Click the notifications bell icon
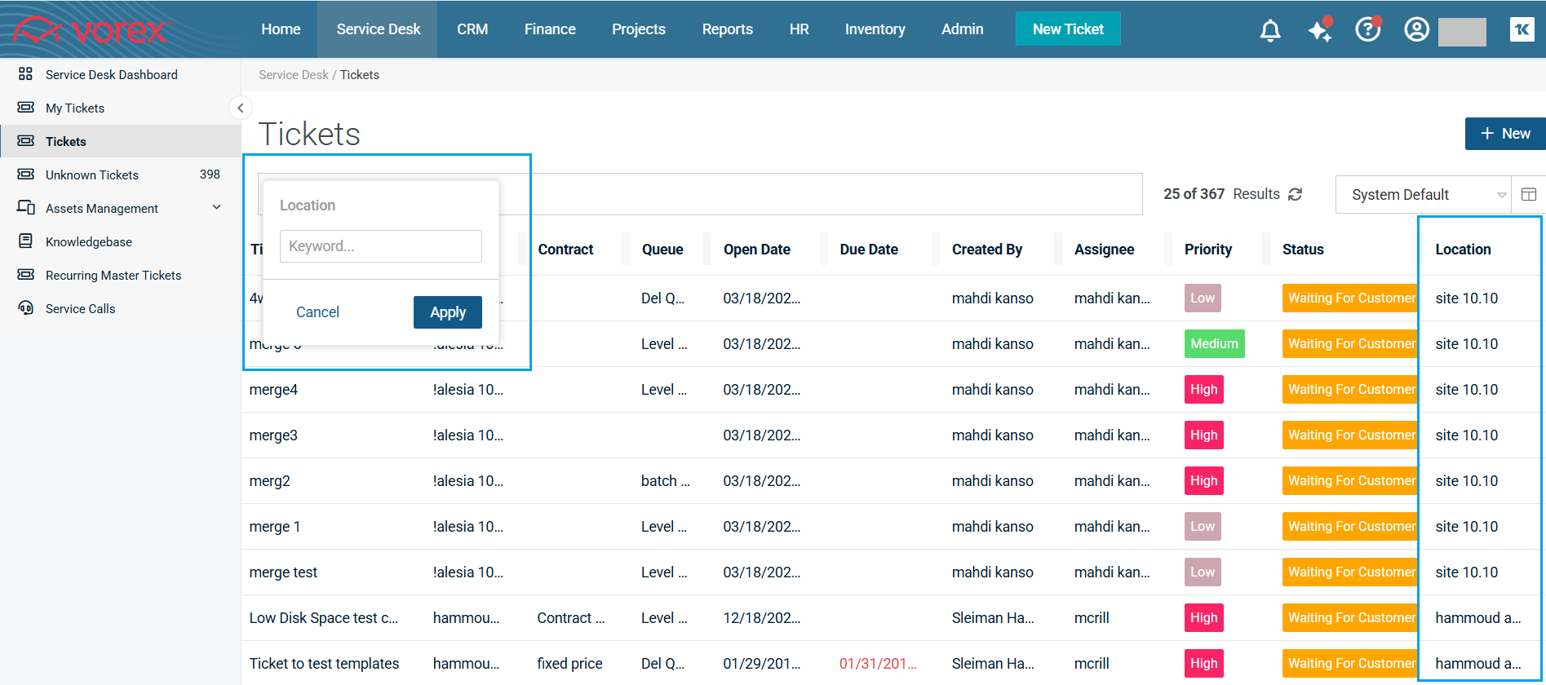This screenshot has width=1546, height=685. point(1269,30)
